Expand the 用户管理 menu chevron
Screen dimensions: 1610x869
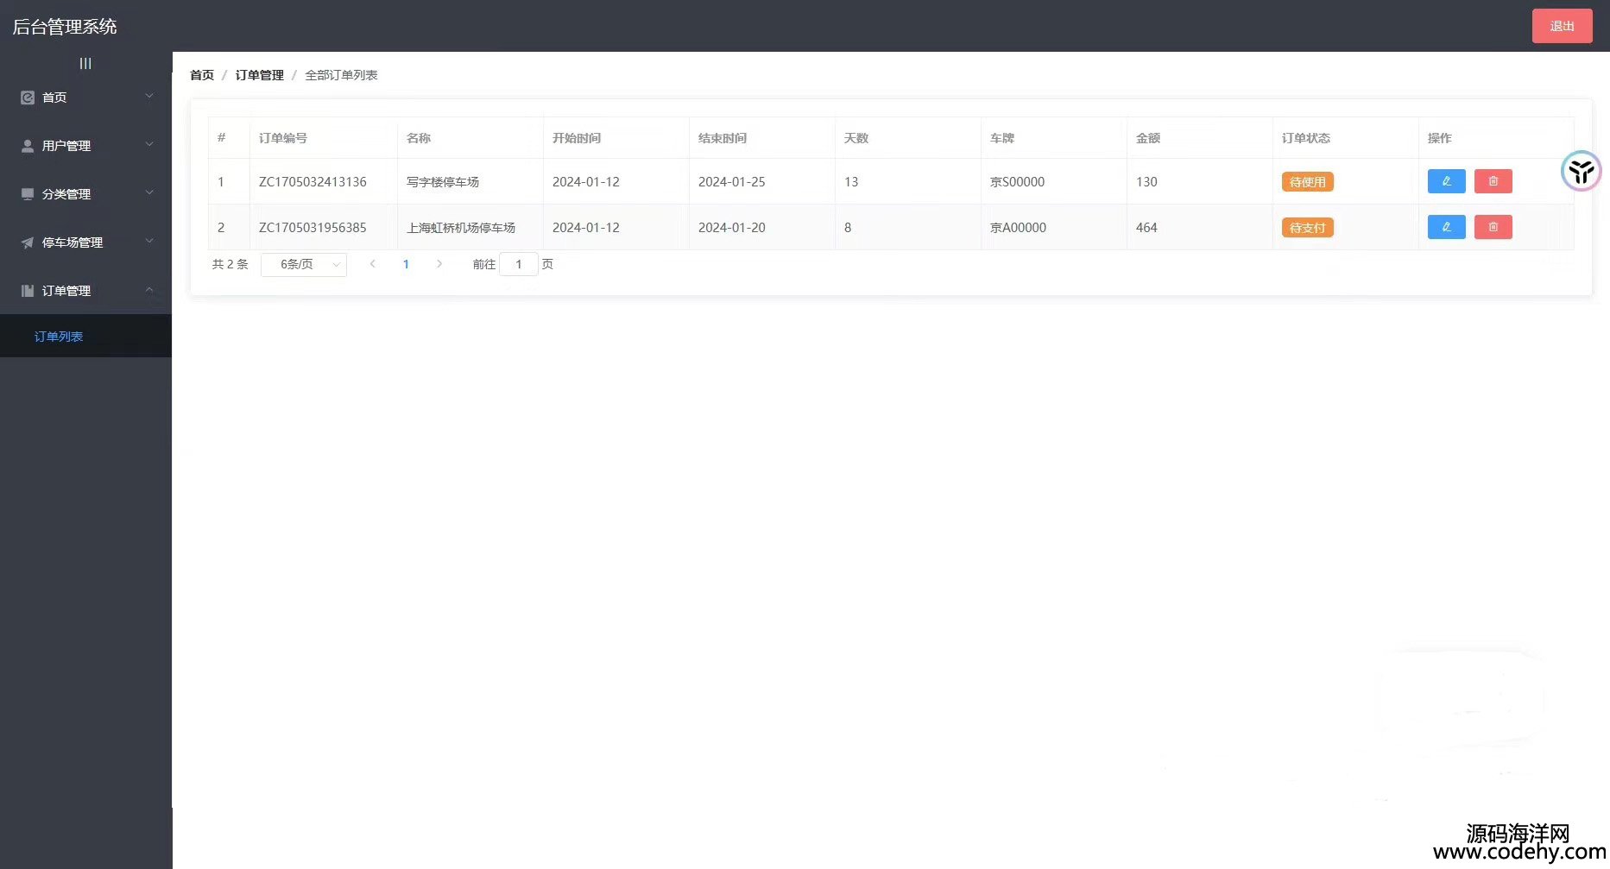149,144
